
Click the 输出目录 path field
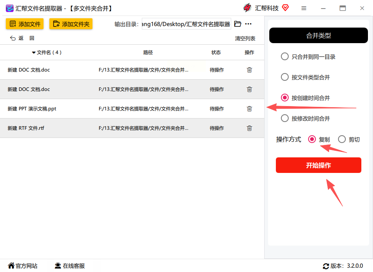tap(186, 24)
